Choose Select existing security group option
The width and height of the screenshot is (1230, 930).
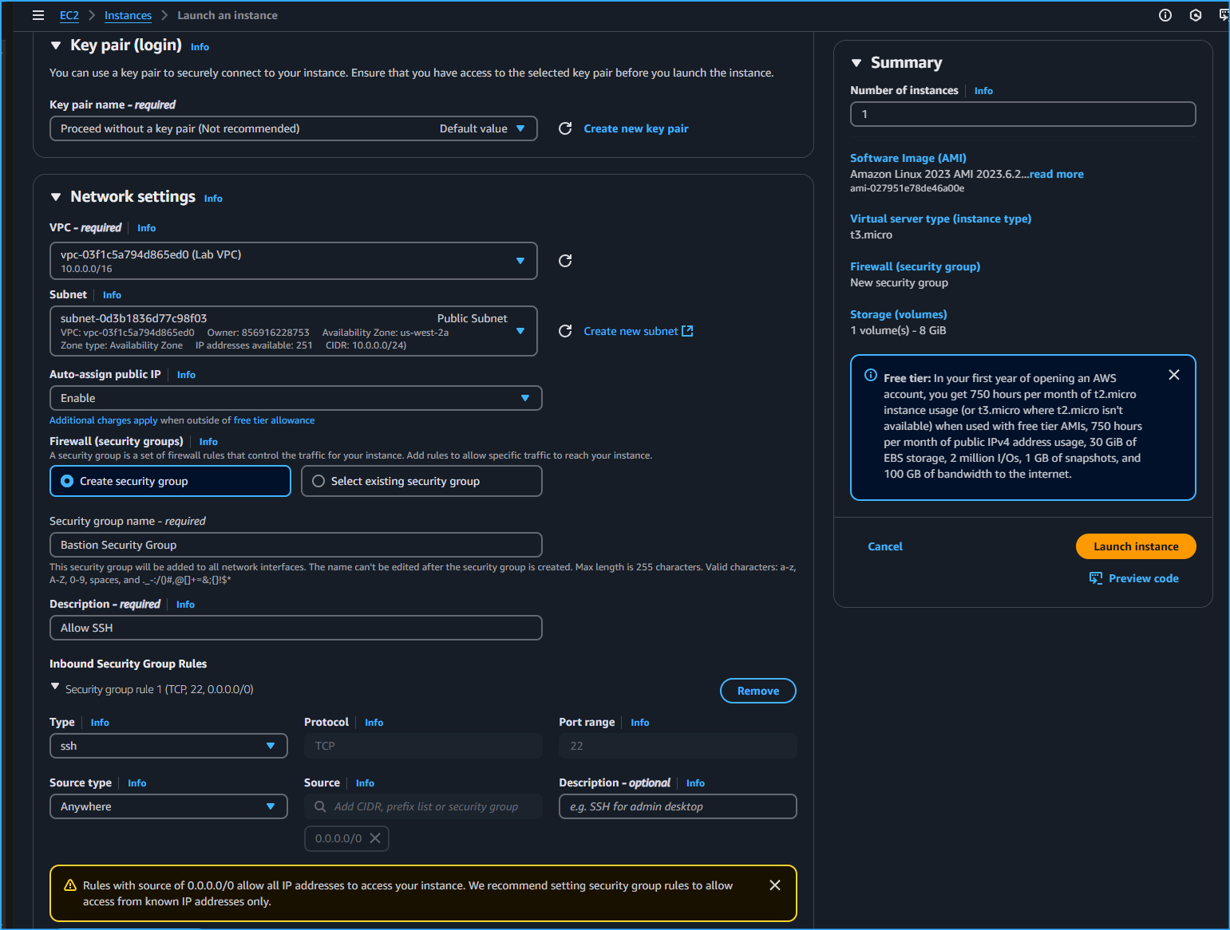pyautogui.click(x=318, y=481)
